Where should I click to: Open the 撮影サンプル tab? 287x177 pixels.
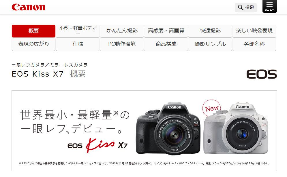click(210, 44)
